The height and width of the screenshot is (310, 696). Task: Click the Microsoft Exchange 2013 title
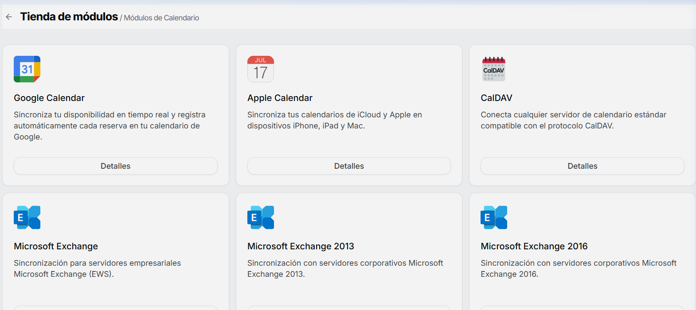tap(301, 246)
